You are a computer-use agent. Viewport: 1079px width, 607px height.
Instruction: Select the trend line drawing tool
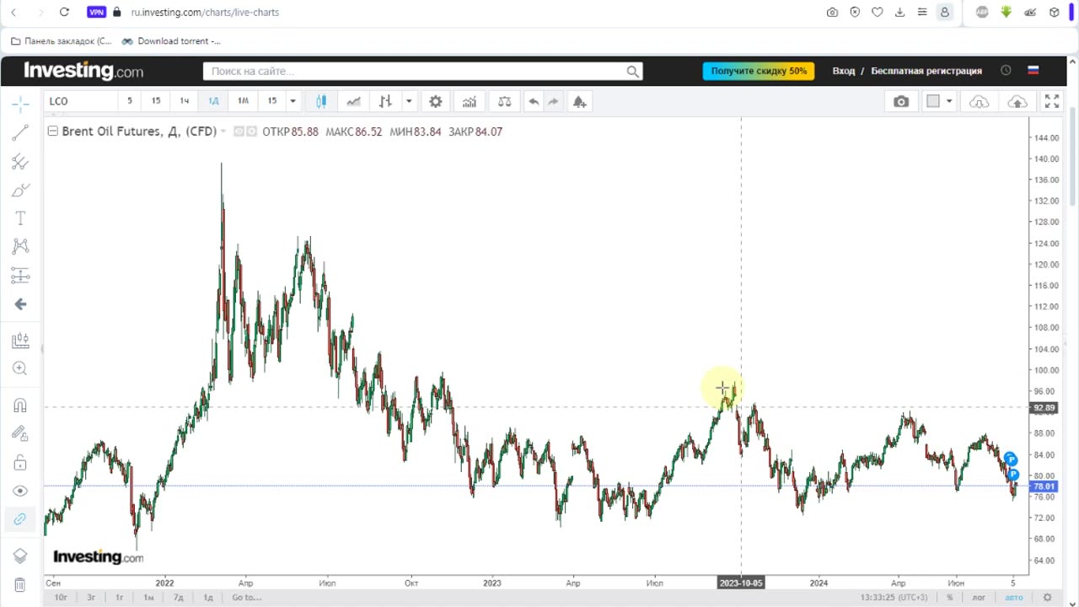point(20,133)
